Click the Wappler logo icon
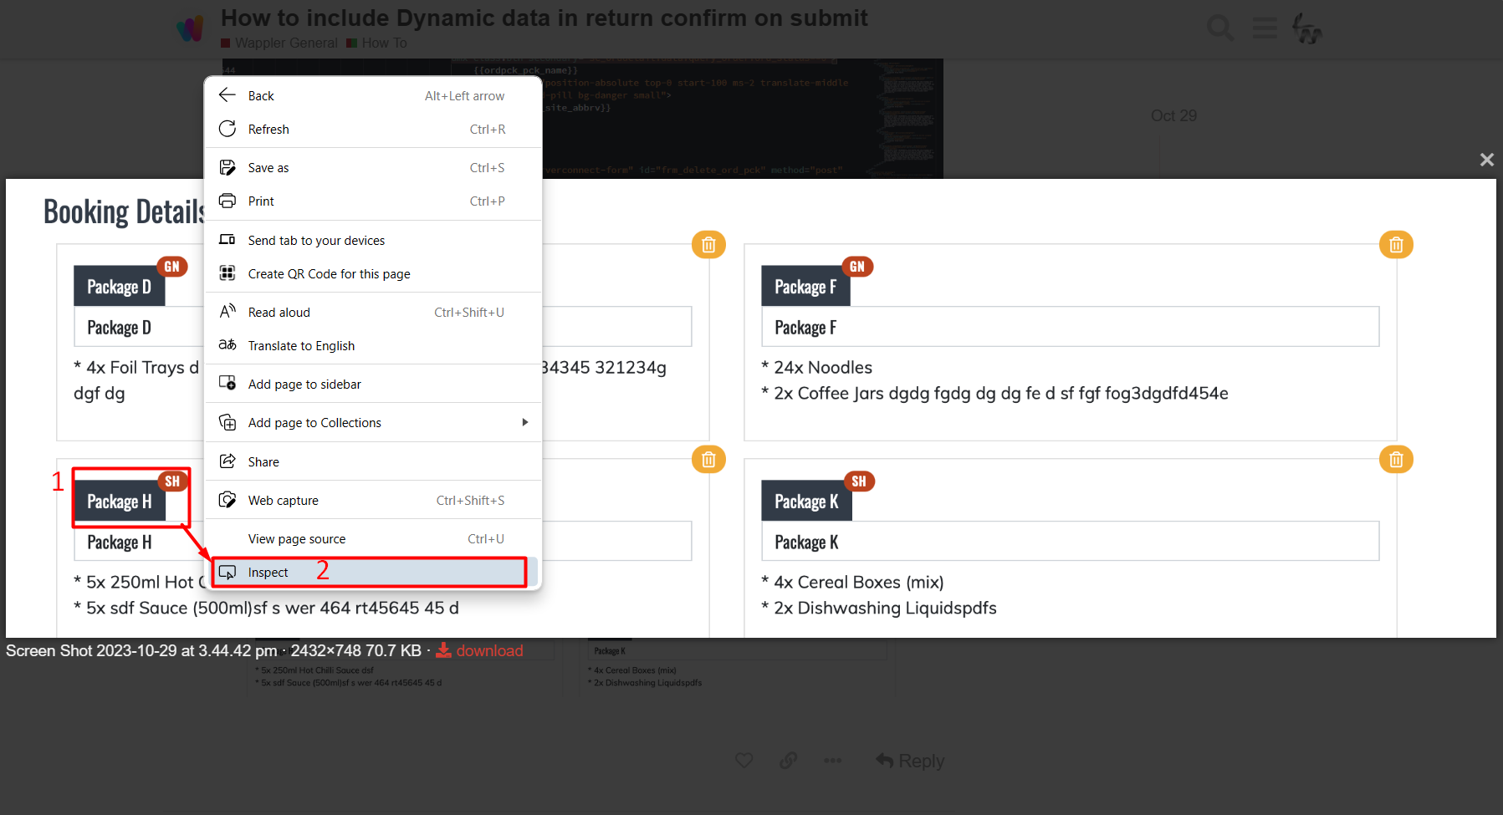The image size is (1503, 815). tap(191, 28)
